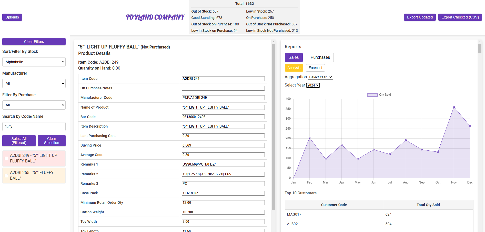Open the Uploads page
The image size is (485, 232).
(x=12, y=17)
